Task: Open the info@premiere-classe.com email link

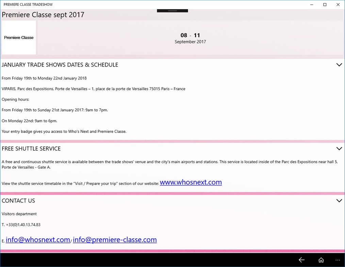Action: coord(115,240)
